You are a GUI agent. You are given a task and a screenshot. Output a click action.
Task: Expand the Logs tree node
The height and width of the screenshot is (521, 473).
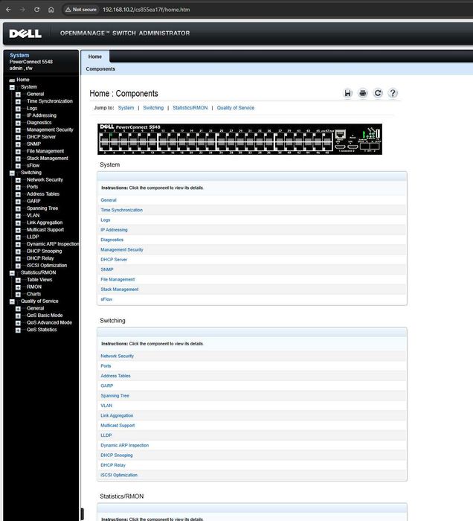click(18, 109)
